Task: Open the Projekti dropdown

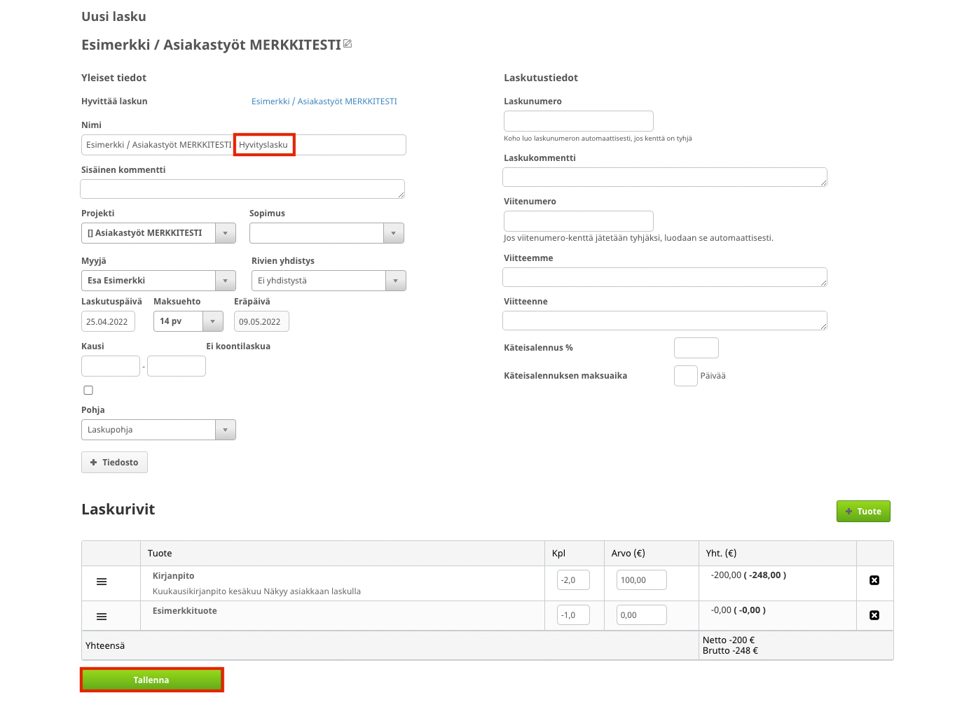Action: (158, 233)
